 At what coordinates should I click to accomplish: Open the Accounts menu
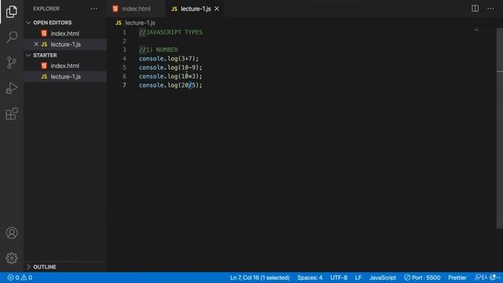(12, 233)
